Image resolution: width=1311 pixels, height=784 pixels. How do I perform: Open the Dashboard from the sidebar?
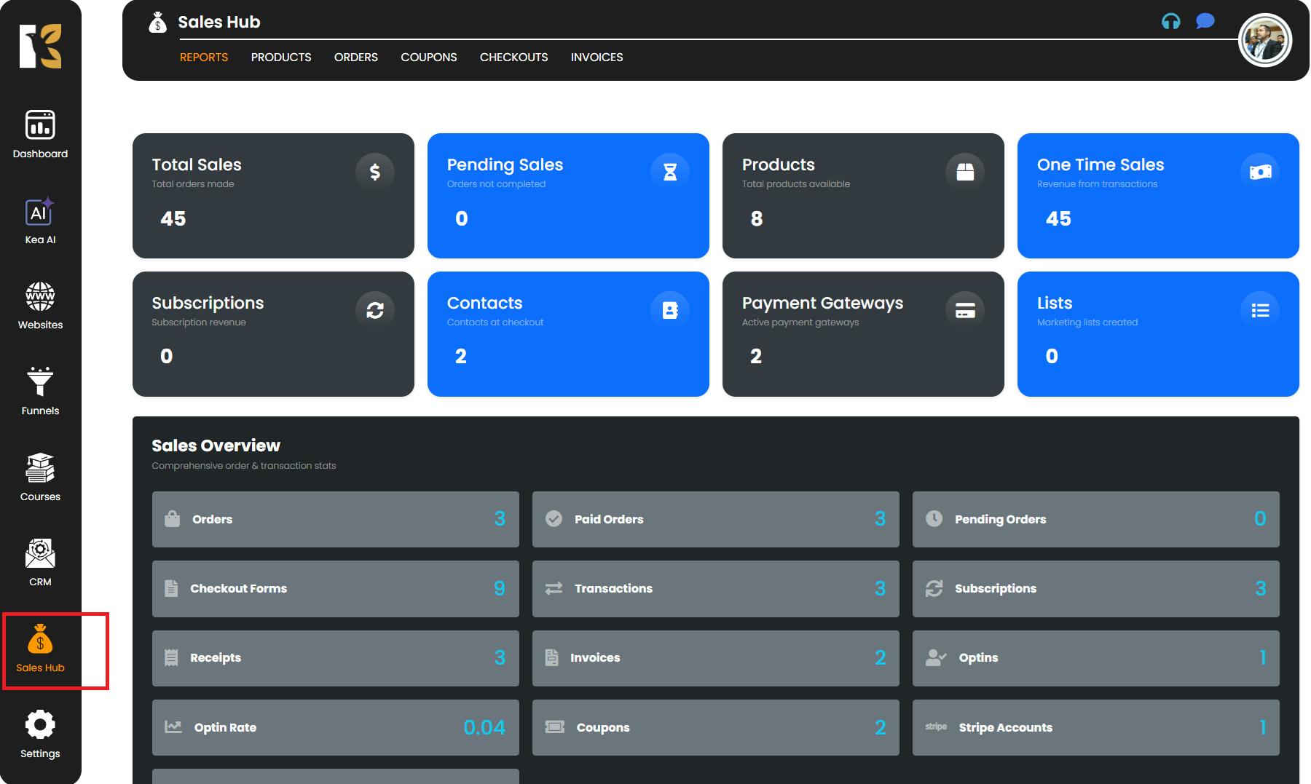point(40,134)
